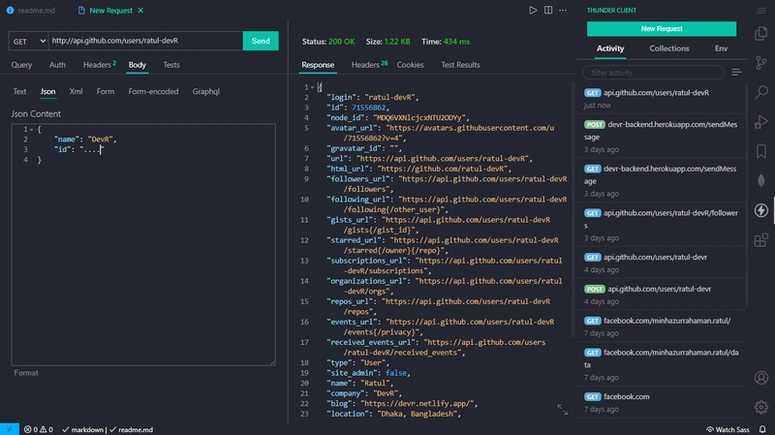
Task: Click the request URL input field
Action: point(145,41)
